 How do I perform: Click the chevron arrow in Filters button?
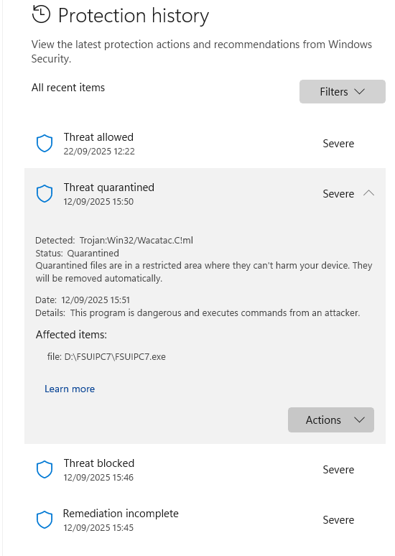(359, 91)
